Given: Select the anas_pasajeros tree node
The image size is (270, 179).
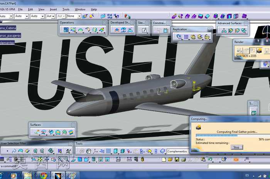Looking at the screenshot, I should point(10,35).
